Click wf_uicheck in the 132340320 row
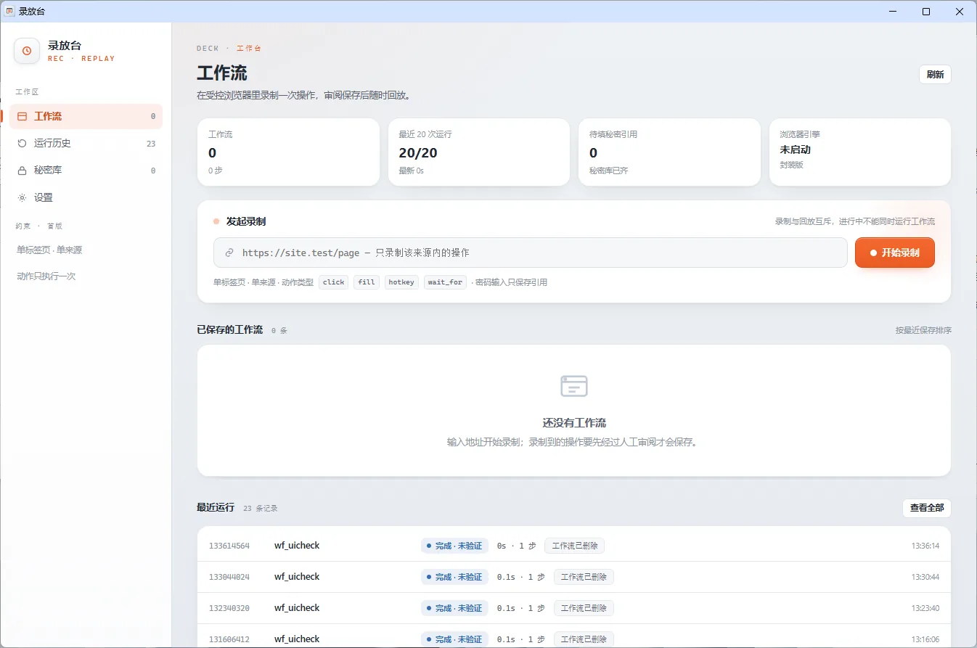Image resolution: width=977 pixels, height=648 pixels. [297, 608]
